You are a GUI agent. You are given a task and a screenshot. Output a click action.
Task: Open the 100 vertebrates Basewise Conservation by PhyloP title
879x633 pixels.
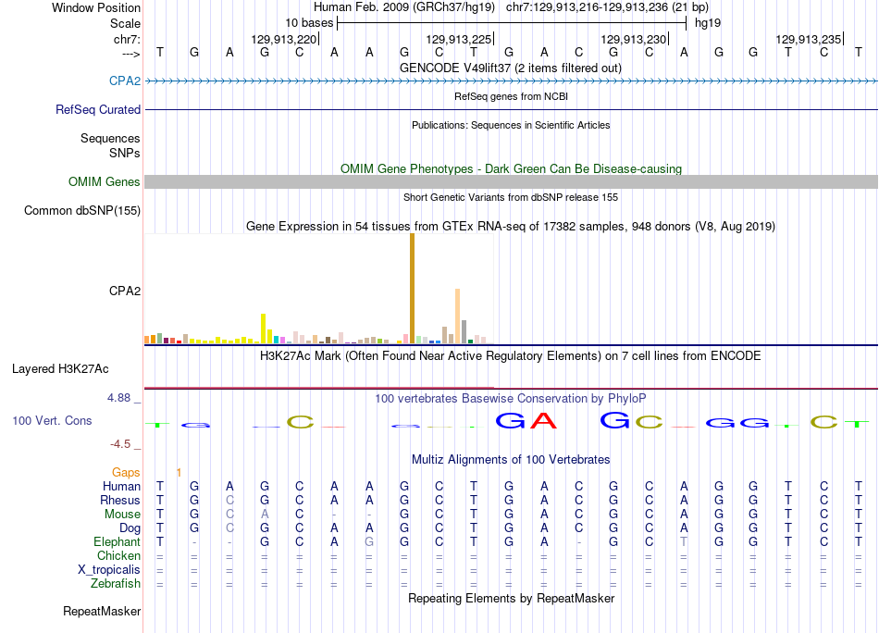pos(511,399)
